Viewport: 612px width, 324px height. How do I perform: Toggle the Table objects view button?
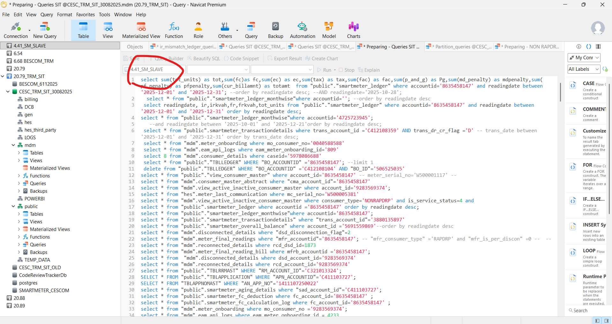83,30
